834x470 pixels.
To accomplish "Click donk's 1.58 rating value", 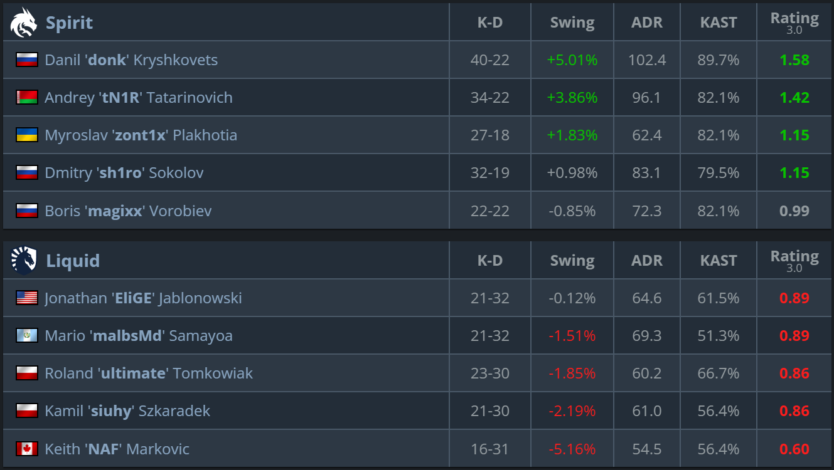I will point(794,60).
